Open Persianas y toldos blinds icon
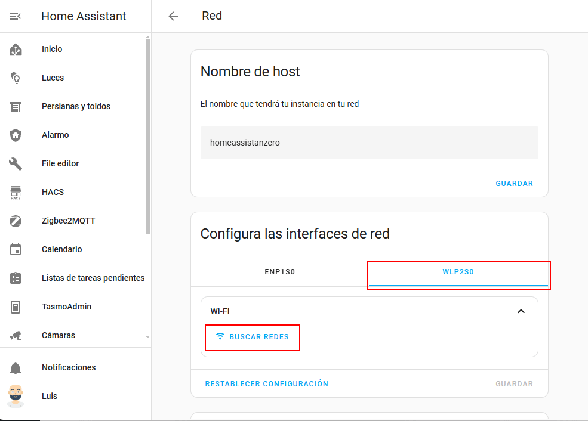The width and height of the screenshot is (588, 421). 16,107
